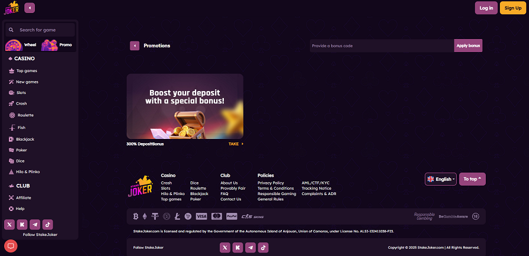Open Complaints & ADR footer link
The width and height of the screenshot is (529, 256).
pos(319,194)
